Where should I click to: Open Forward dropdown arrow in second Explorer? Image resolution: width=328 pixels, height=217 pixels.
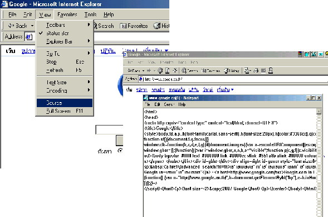click(x=154, y=71)
